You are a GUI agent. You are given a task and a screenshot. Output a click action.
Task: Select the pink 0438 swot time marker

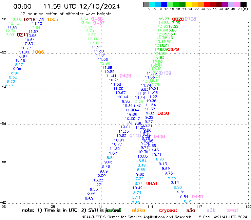[125, 76]
